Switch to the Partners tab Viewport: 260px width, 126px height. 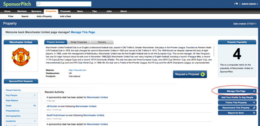click(x=102, y=42)
